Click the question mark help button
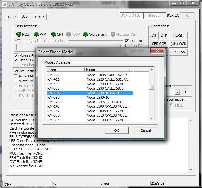The height and width of the screenshot is (188, 202). pyautogui.click(x=186, y=91)
